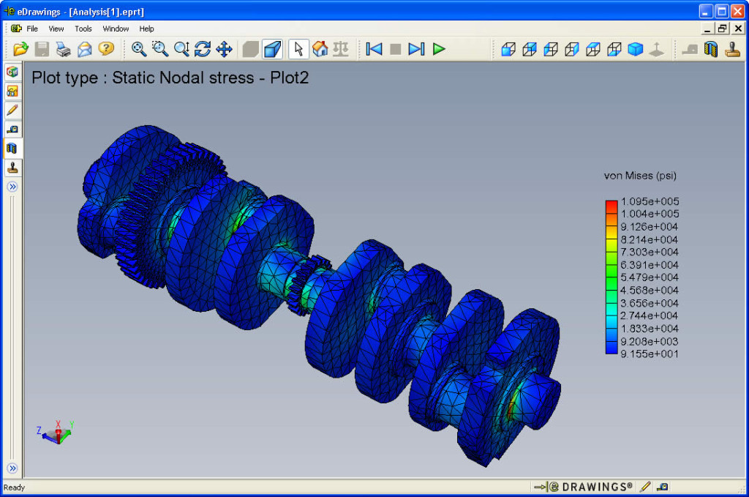Expand the bottom left sidebar chevron
749x497 pixels.
click(12, 468)
